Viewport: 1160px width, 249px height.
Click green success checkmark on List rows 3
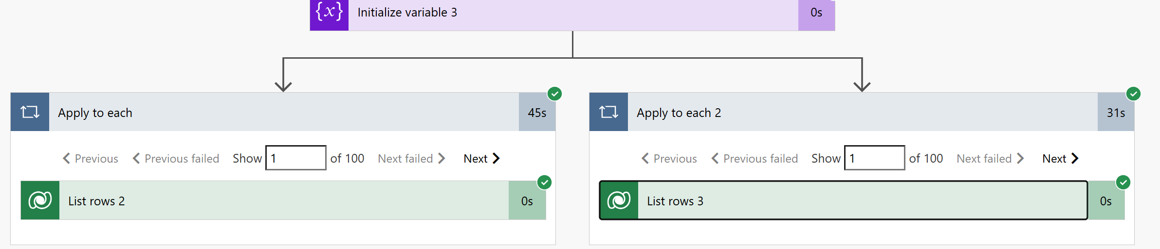point(1123,183)
